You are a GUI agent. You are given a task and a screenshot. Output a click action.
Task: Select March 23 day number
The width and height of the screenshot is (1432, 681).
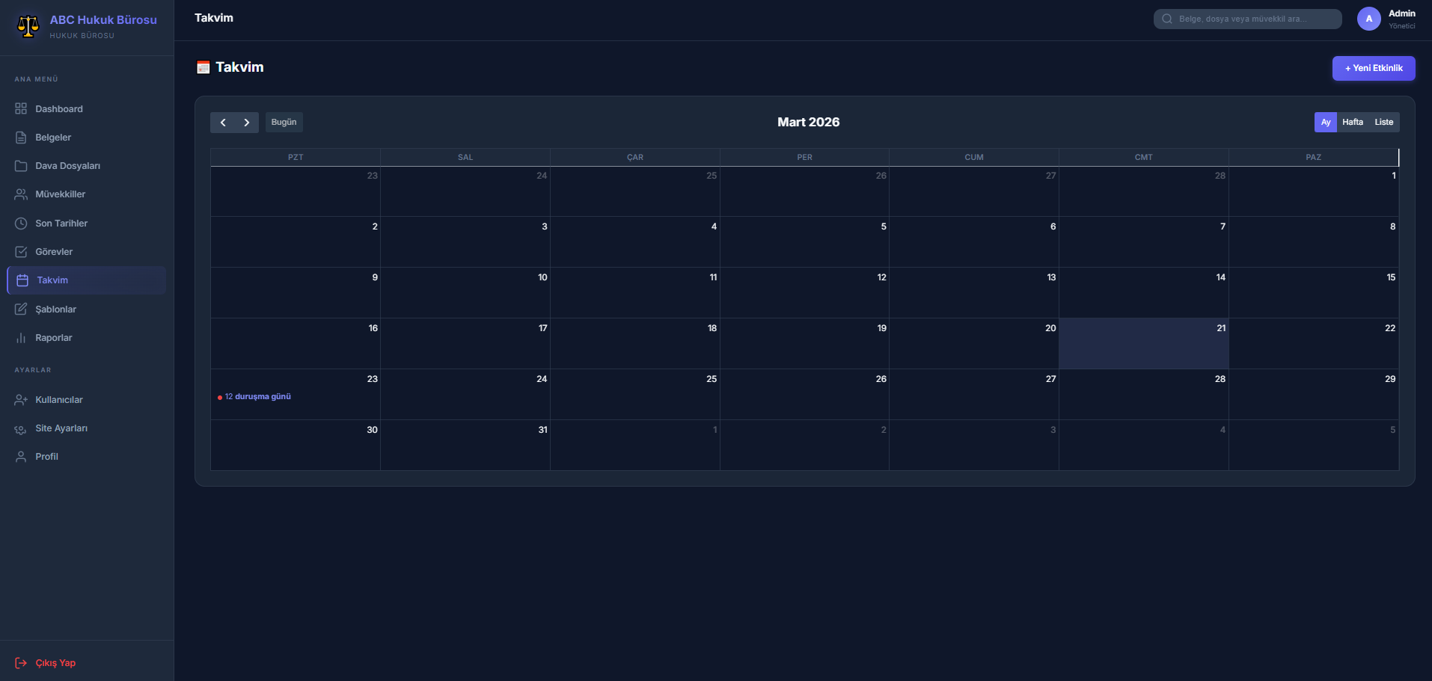pyautogui.click(x=372, y=379)
